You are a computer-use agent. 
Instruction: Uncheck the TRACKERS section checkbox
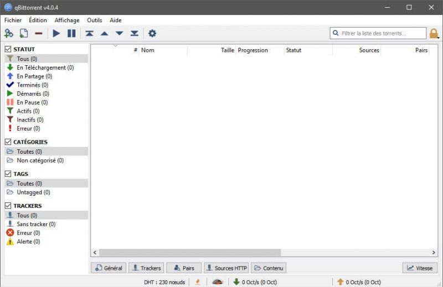pyautogui.click(x=8, y=206)
